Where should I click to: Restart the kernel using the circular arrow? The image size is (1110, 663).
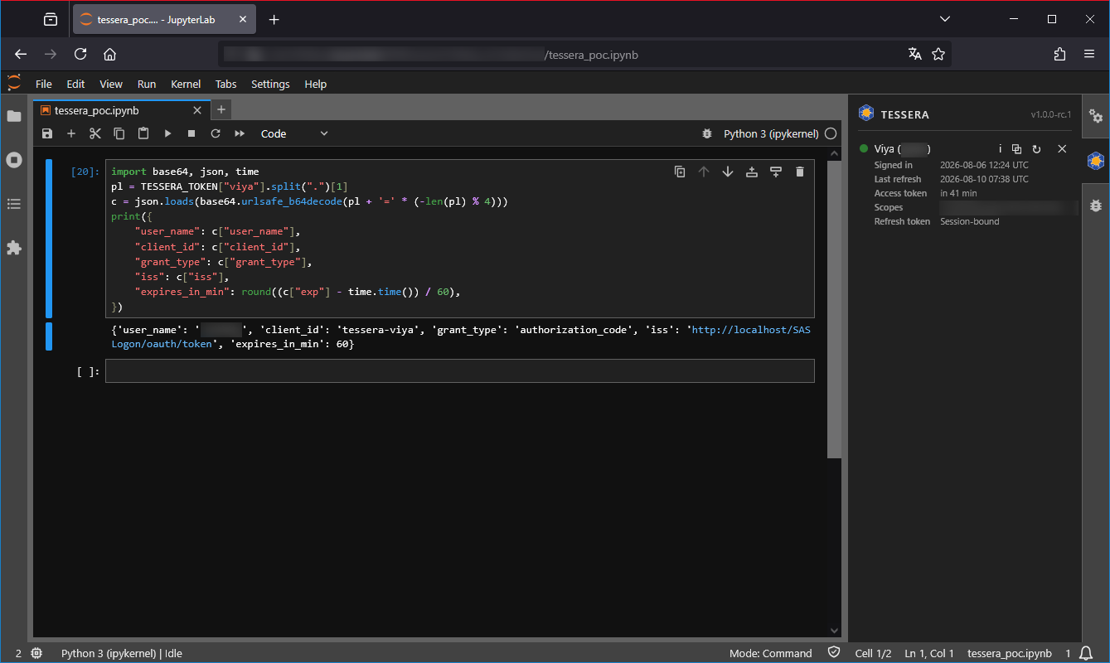pyautogui.click(x=216, y=133)
